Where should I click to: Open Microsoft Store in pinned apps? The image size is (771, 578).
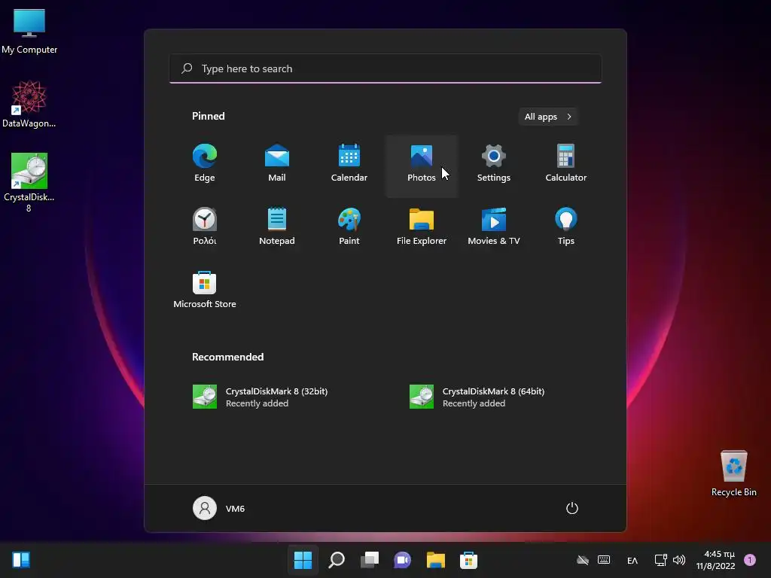coord(205,290)
